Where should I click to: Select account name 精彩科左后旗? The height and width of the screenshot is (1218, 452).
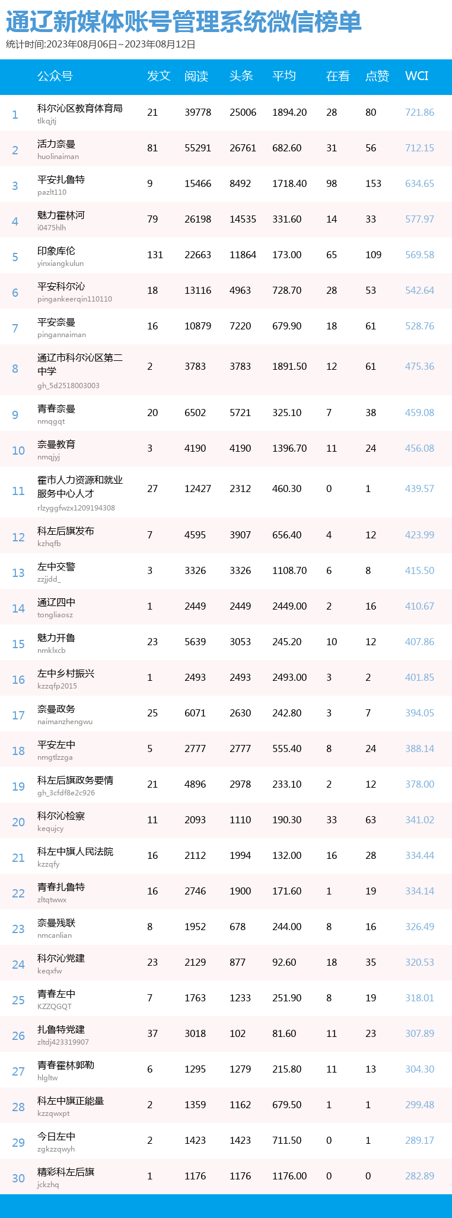click(66, 1172)
